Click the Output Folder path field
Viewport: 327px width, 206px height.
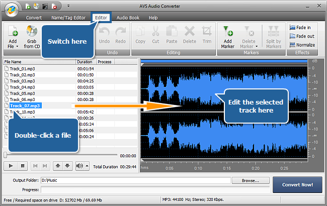click(135, 180)
